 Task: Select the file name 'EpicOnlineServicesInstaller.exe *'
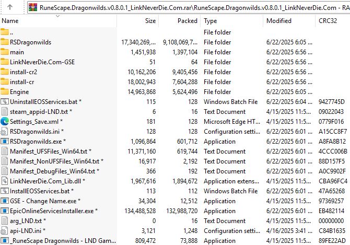click(54, 211)
